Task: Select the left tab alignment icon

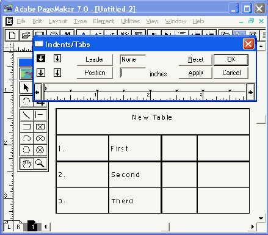Action: [41, 59]
